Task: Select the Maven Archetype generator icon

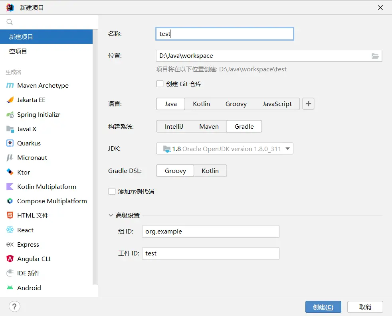Action: 10,85
